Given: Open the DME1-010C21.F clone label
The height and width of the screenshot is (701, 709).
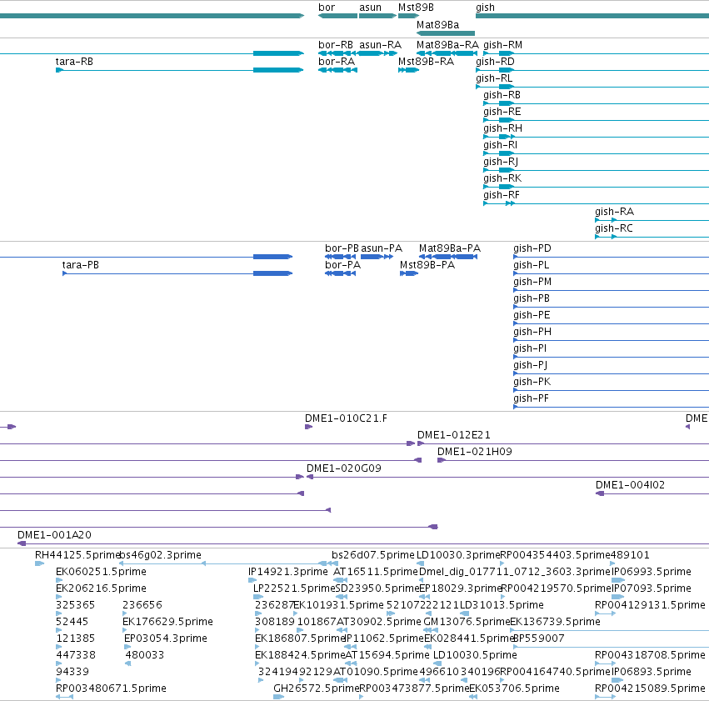Looking at the screenshot, I should tap(346, 418).
